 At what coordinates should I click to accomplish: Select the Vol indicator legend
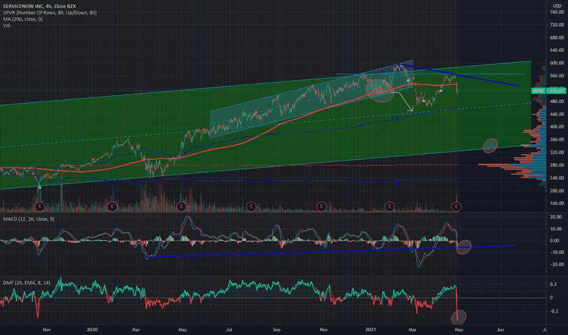pos(7,26)
